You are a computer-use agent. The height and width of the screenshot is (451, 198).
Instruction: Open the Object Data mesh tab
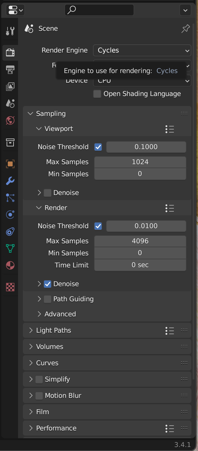tap(10, 248)
